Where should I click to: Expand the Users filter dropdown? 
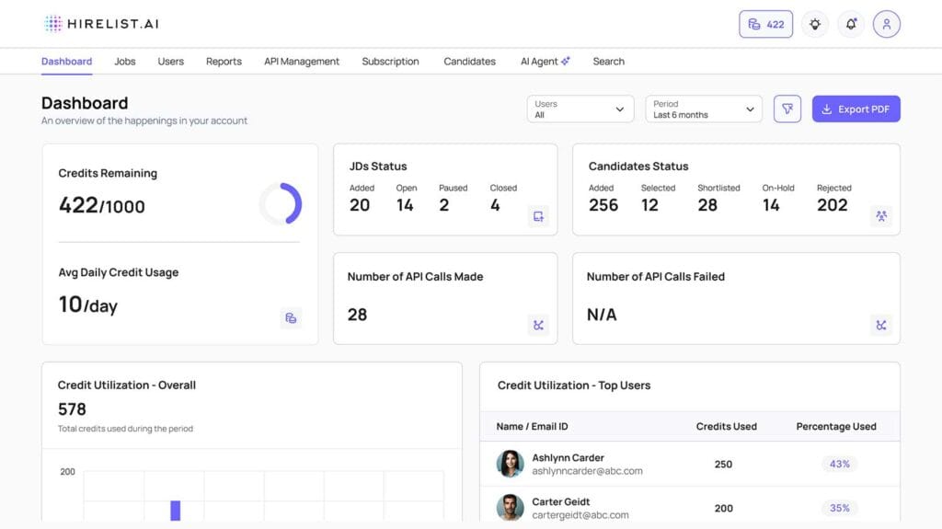[580, 109]
